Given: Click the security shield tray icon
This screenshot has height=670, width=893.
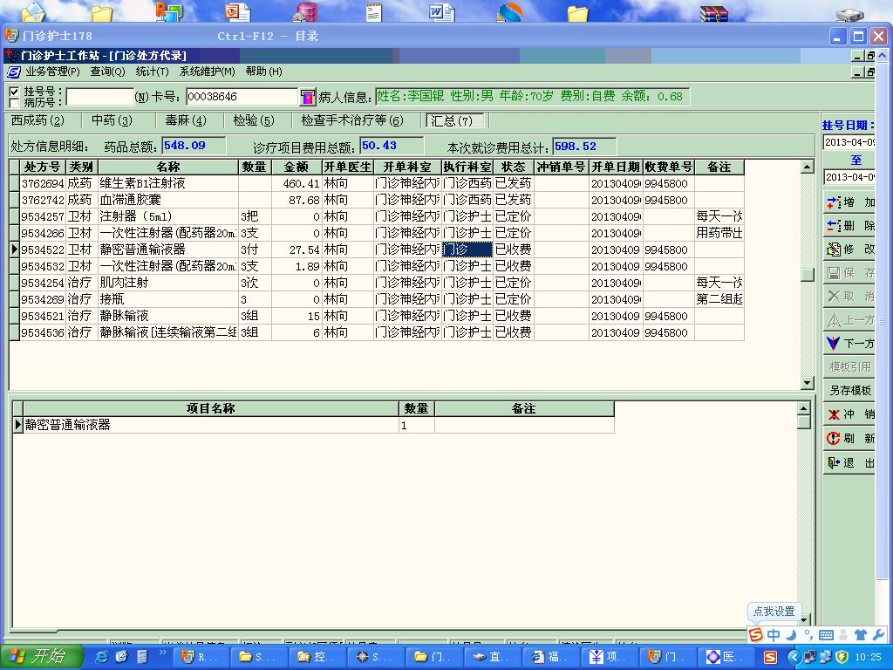Looking at the screenshot, I should 842,658.
